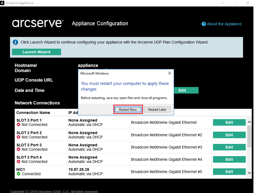Click Broadcom NetXtreme Gigabit Ethernet #4 text
The width and height of the screenshot is (254, 193).
tap(166, 159)
